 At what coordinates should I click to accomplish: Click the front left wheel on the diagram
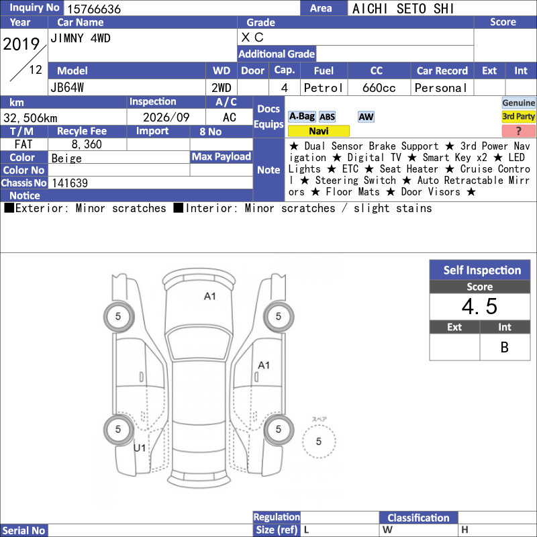click(x=119, y=316)
